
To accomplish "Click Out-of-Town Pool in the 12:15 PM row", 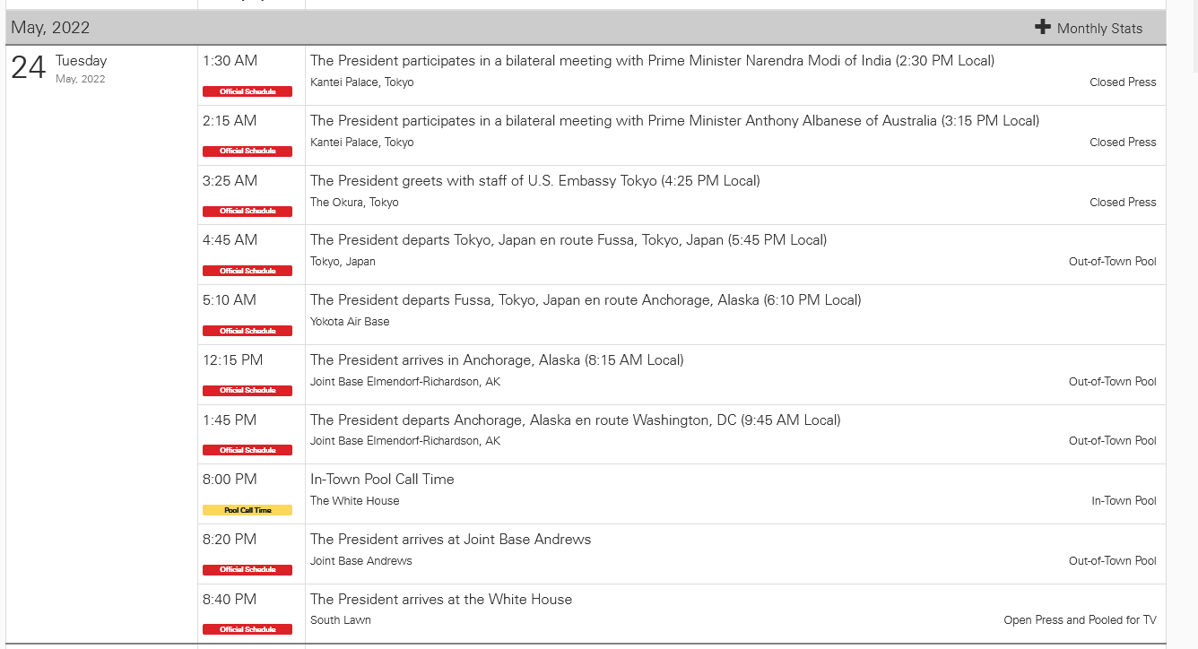I will (1113, 382).
